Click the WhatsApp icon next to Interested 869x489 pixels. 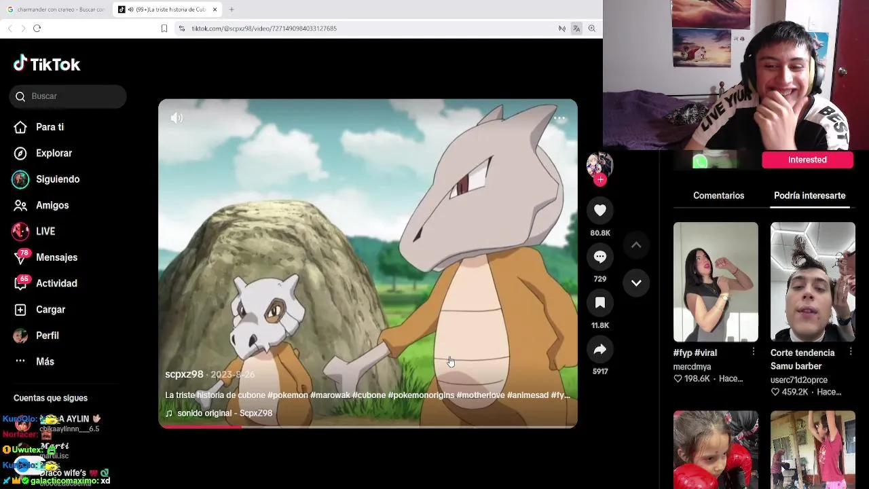(x=700, y=162)
